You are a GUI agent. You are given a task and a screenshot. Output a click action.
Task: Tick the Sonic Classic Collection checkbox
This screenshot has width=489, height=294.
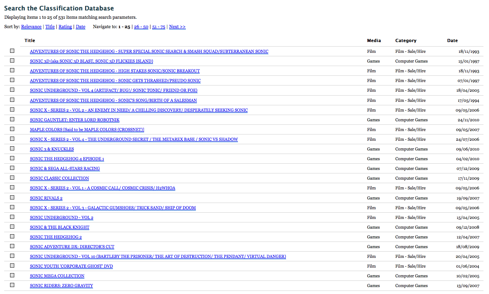click(x=12, y=178)
